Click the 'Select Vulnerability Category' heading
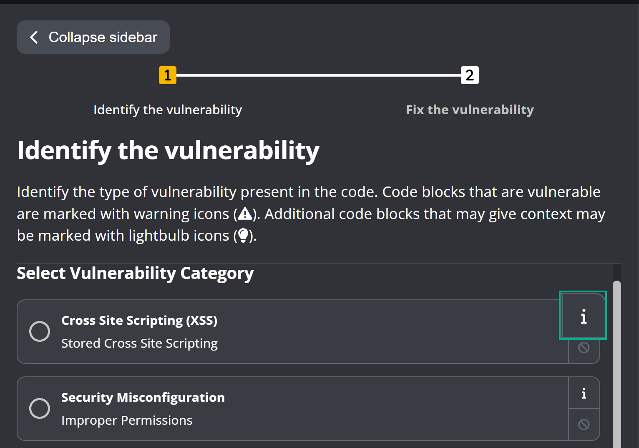 point(135,274)
